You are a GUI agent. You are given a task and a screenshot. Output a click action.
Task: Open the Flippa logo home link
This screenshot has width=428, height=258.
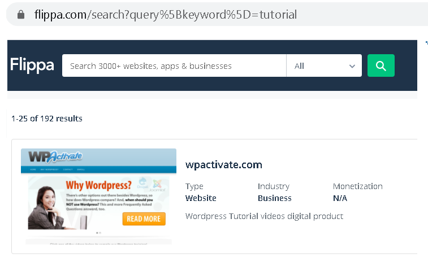[32, 65]
